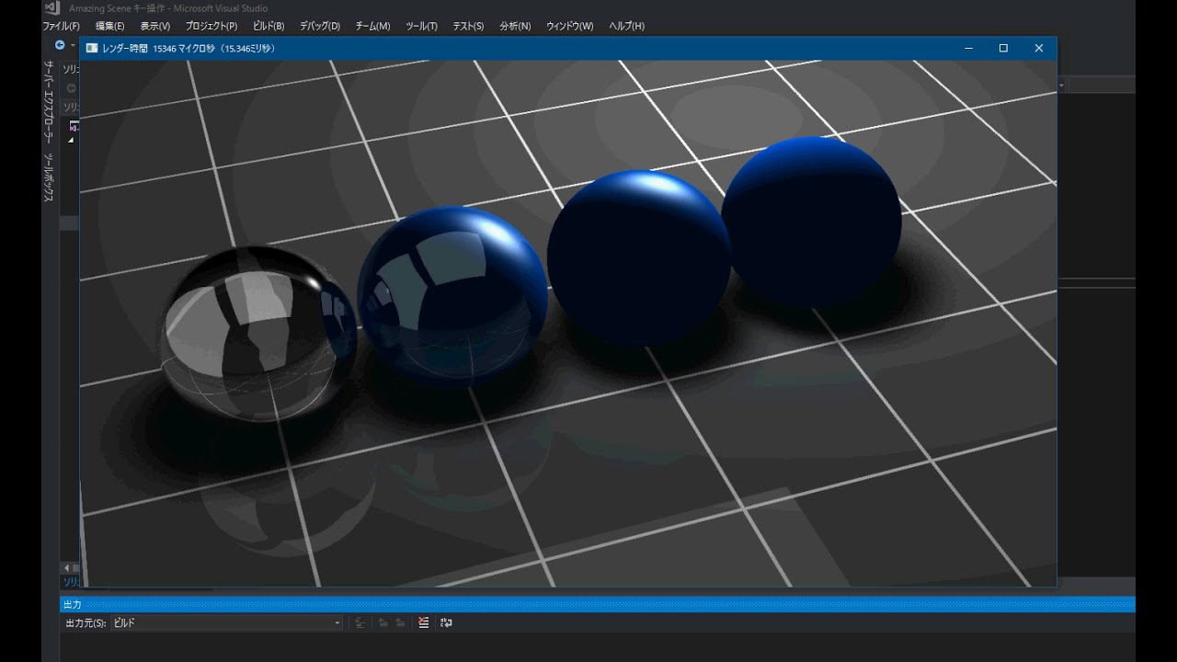Screen dimensions: 1177x662
Task: Open the 編集(E) menu
Action: 109,26
